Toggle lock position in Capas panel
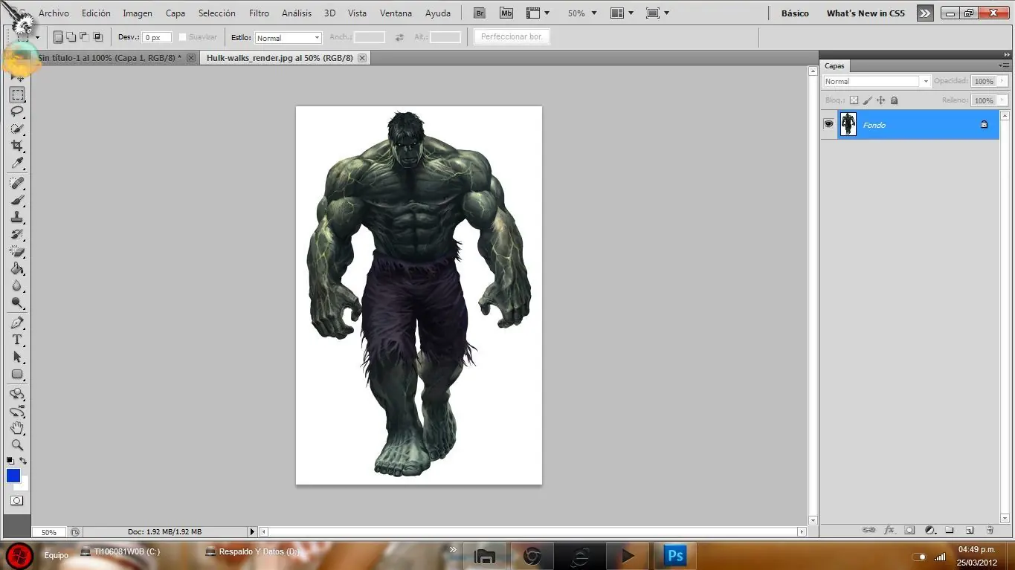This screenshot has width=1015, height=570. pos(880,100)
